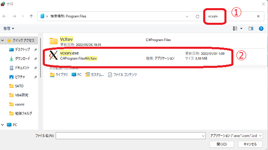Image resolution: width=268 pixels, height=150 pixels.
Task: Click the back navigation arrow
Action: point(4,16)
